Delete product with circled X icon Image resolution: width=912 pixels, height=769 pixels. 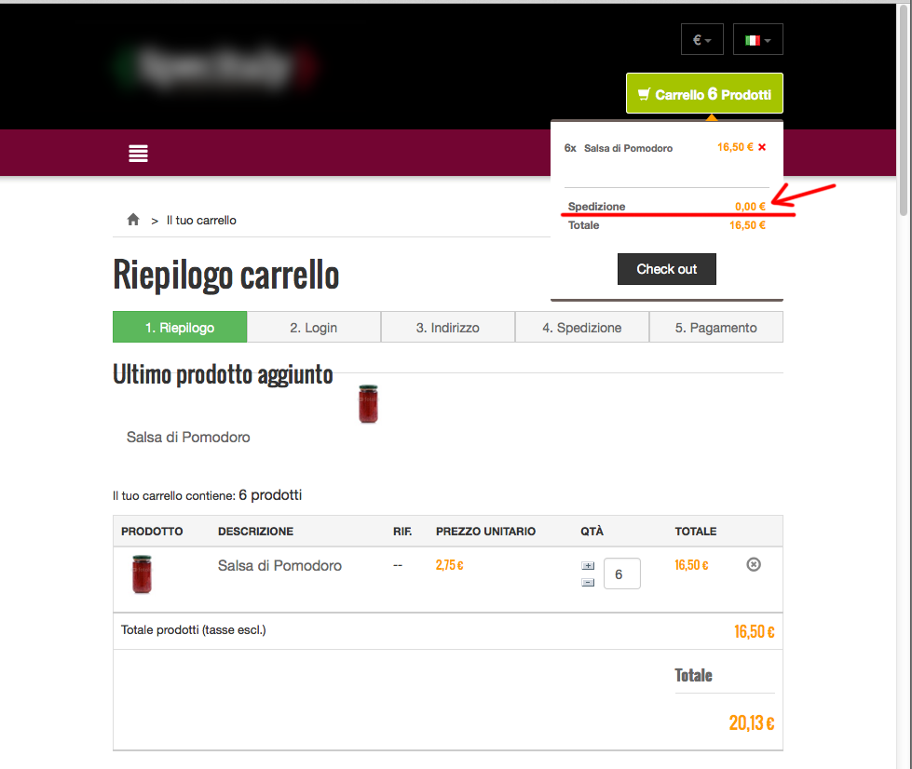(754, 564)
